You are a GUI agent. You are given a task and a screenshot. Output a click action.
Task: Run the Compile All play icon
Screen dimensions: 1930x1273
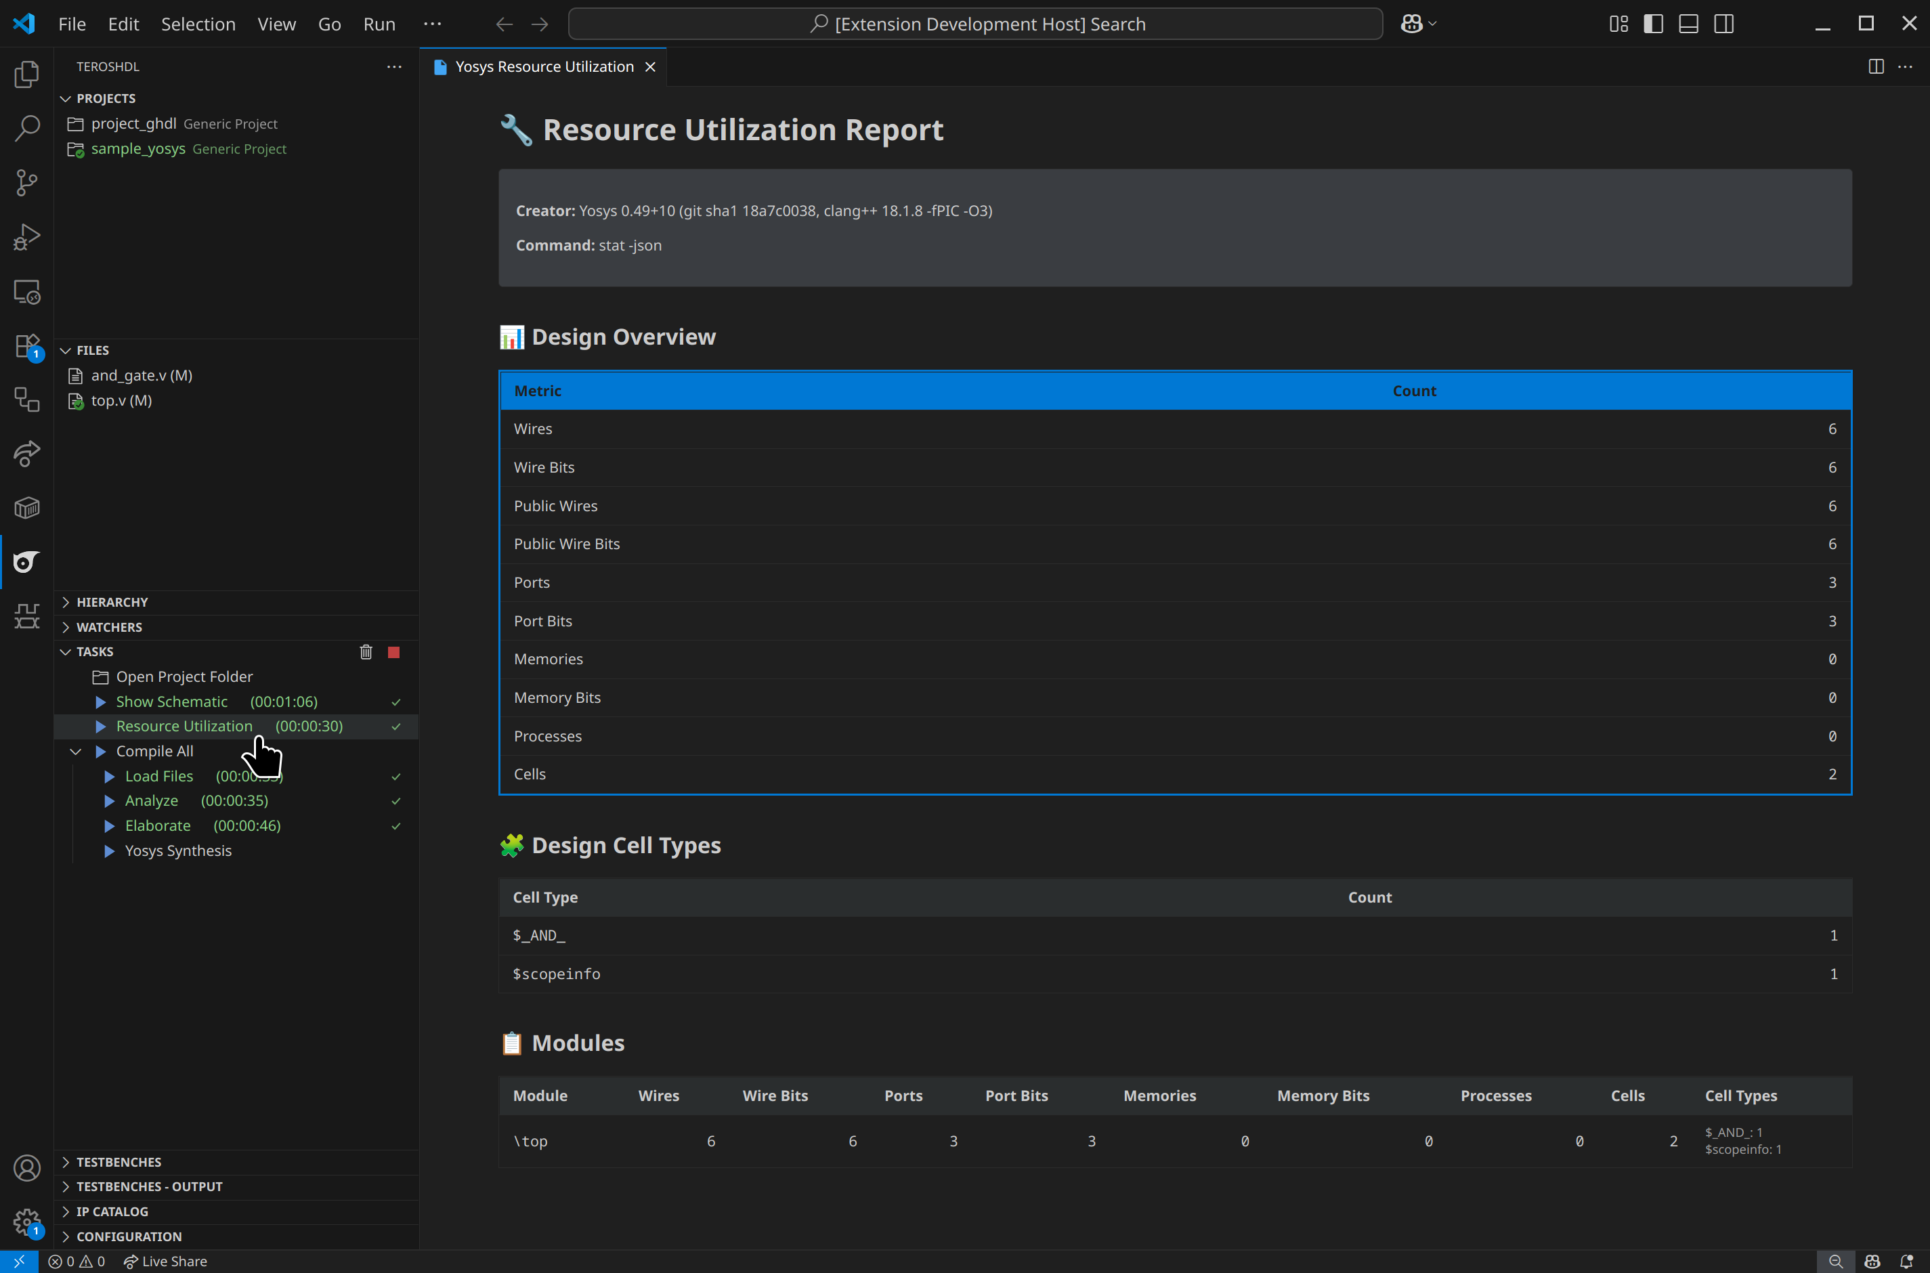pyautogui.click(x=101, y=751)
